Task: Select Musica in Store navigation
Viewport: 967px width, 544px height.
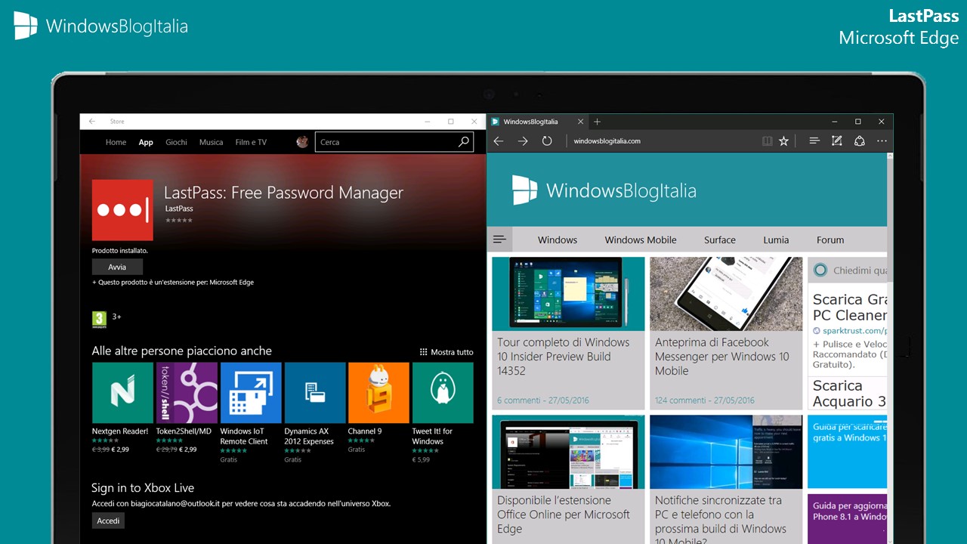Action: [211, 142]
